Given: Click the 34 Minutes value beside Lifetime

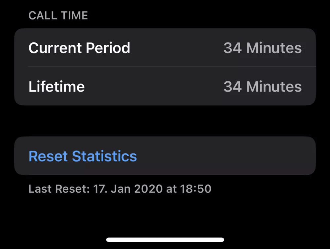Looking at the screenshot, I should 263,86.
